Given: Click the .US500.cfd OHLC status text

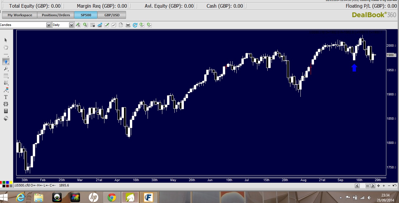Looking at the screenshot, I should 42,186.
